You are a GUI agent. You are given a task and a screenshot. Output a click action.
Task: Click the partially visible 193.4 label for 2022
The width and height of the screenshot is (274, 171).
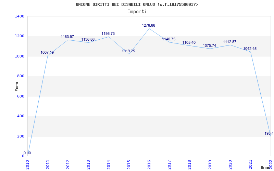pos(269,133)
